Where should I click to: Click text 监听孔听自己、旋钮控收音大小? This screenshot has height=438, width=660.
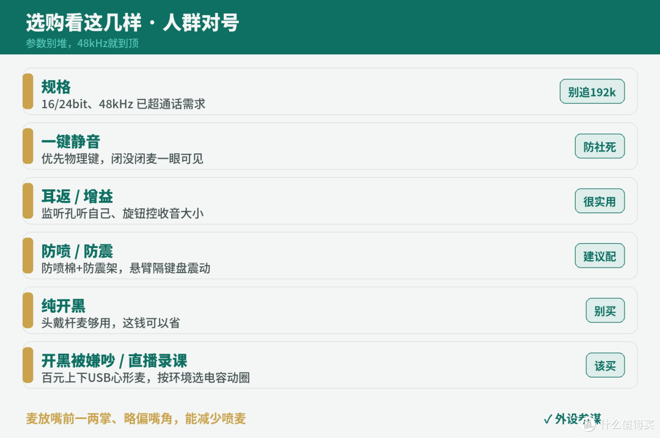coord(122,213)
